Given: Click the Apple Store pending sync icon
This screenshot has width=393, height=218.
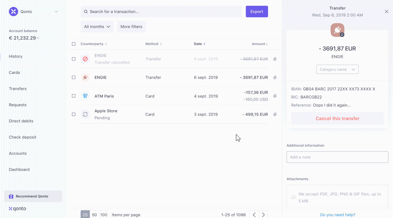Looking at the screenshot, I should click(x=85, y=114).
